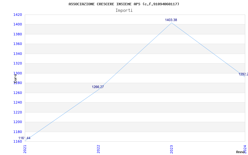Select the 1161.44 data point label

[24, 138]
